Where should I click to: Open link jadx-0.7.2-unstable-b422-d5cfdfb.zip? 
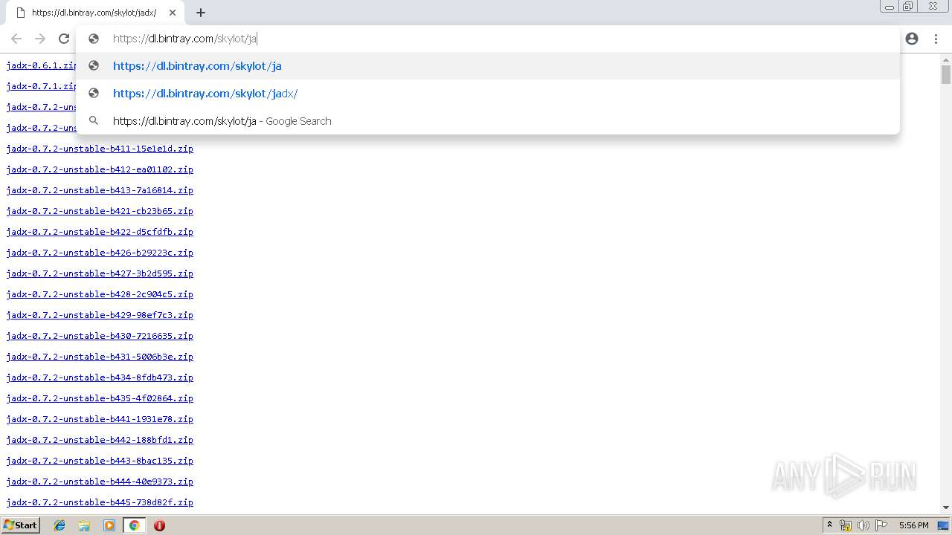tap(100, 232)
